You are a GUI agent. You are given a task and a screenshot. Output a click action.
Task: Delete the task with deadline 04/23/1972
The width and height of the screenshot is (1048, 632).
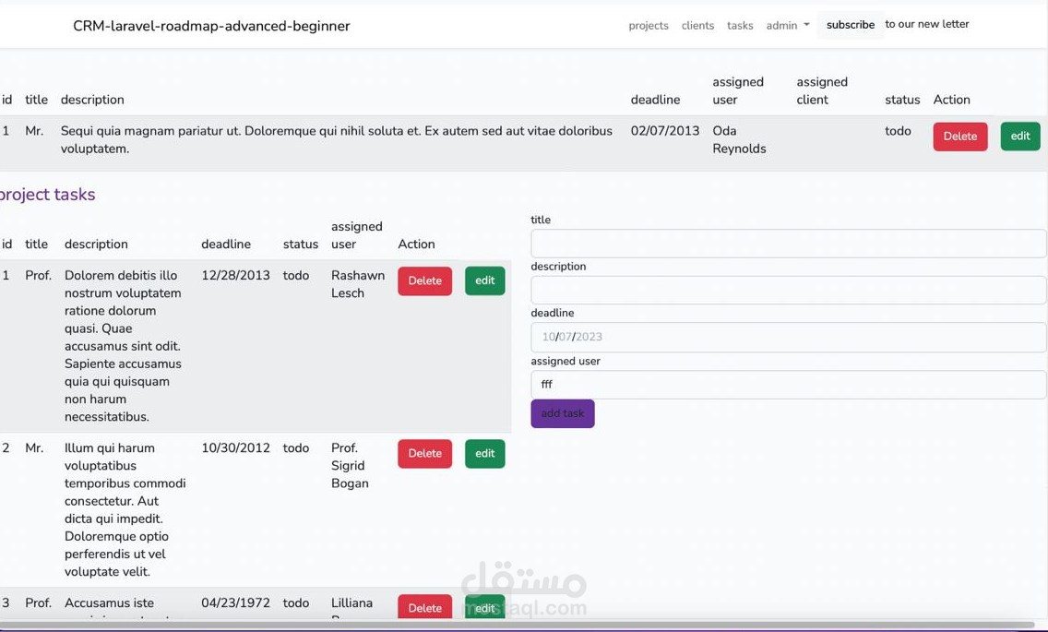click(x=424, y=607)
